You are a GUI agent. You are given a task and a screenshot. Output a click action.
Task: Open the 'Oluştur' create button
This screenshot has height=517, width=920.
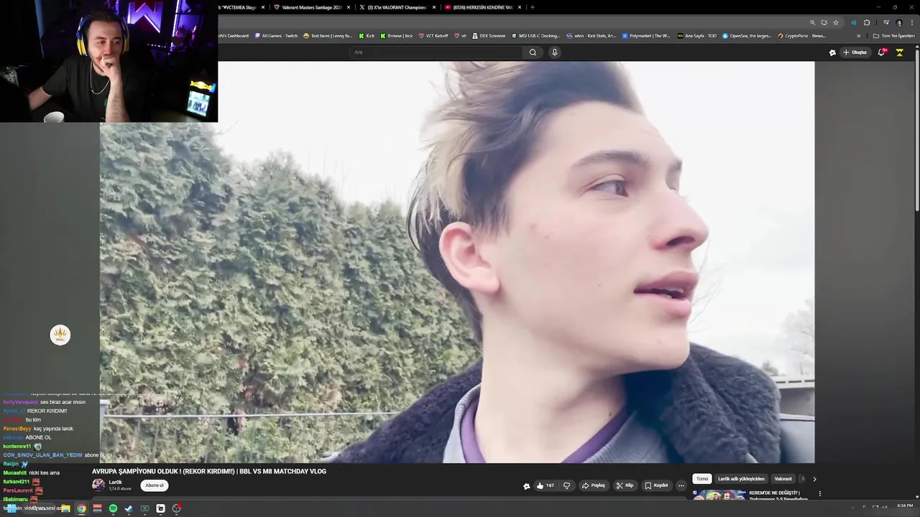coord(855,52)
